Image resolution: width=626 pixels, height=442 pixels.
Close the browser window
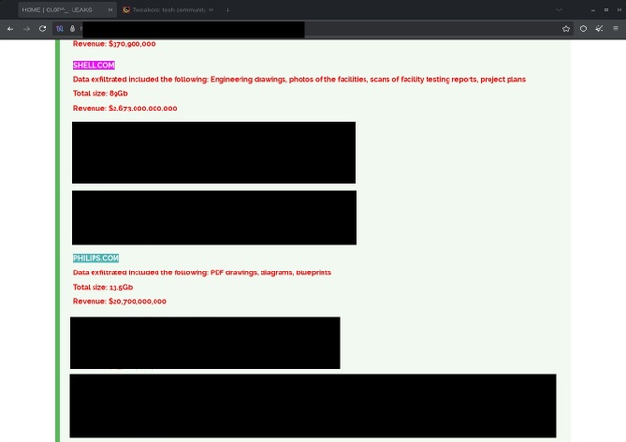click(619, 10)
